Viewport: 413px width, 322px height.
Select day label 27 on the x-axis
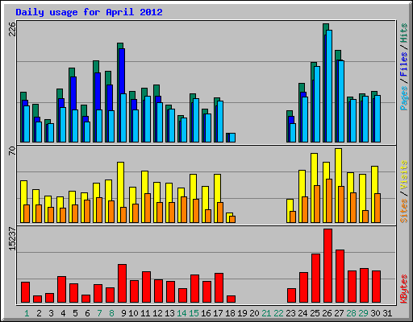pyautogui.click(x=339, y=313)
